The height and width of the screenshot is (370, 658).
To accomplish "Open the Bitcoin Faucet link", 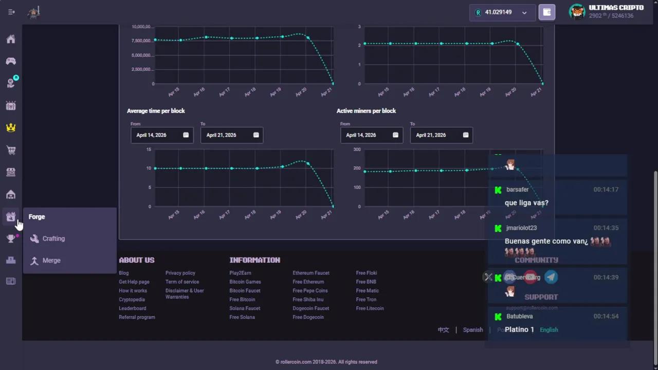I will [x=245, y=291].
